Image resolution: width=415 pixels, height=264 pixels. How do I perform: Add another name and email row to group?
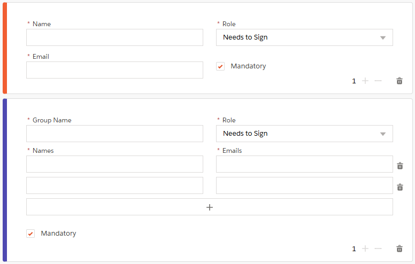pos(209,207)
